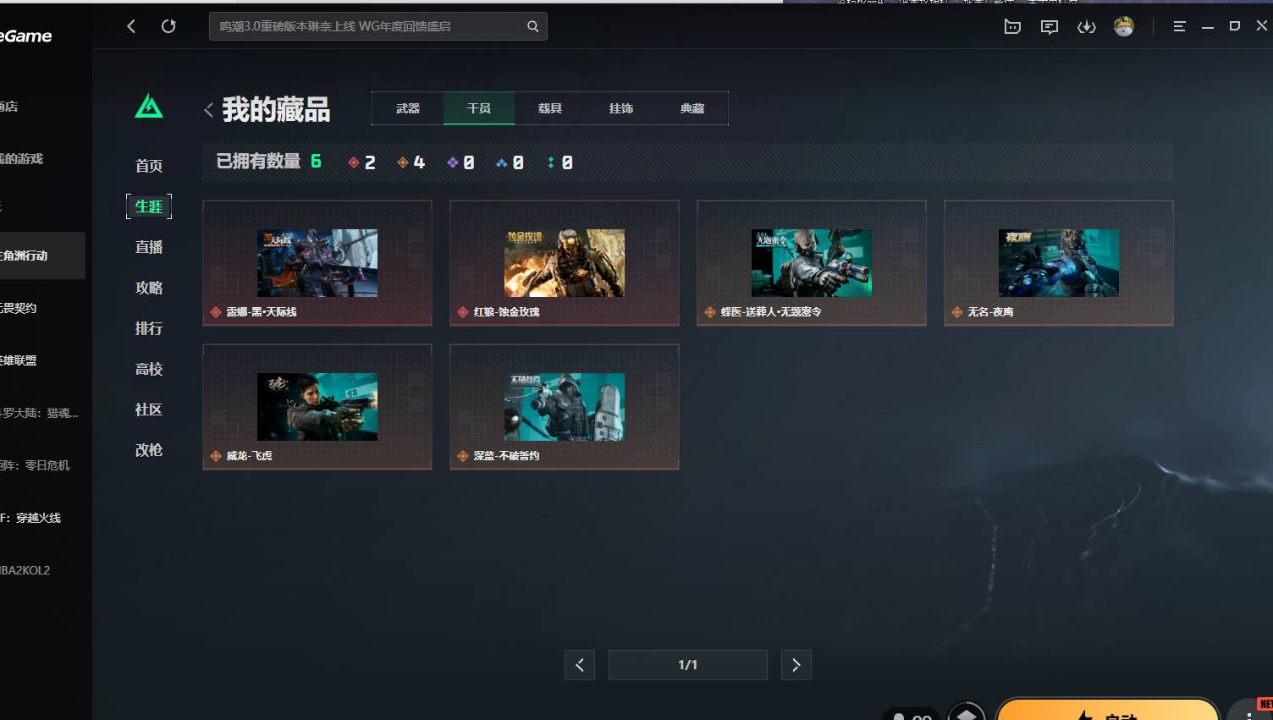Image resolution: width=1273 pixels, height=720 pixels.
Task: Open the 深蓝-不破誓约 skin card
Action: click(x=565, y=407)
